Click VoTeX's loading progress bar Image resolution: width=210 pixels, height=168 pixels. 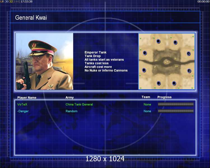(x=176, y=104)
